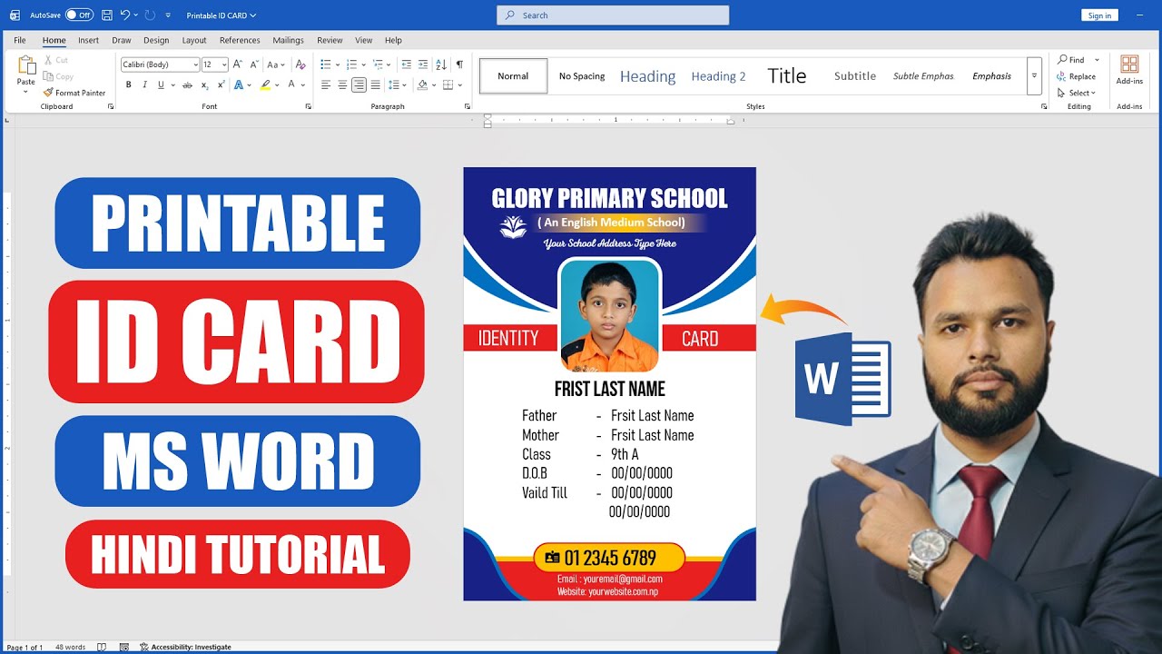1162x654 pixels.
Task: Apply bullet list formatting
Action: click(326, 64)
